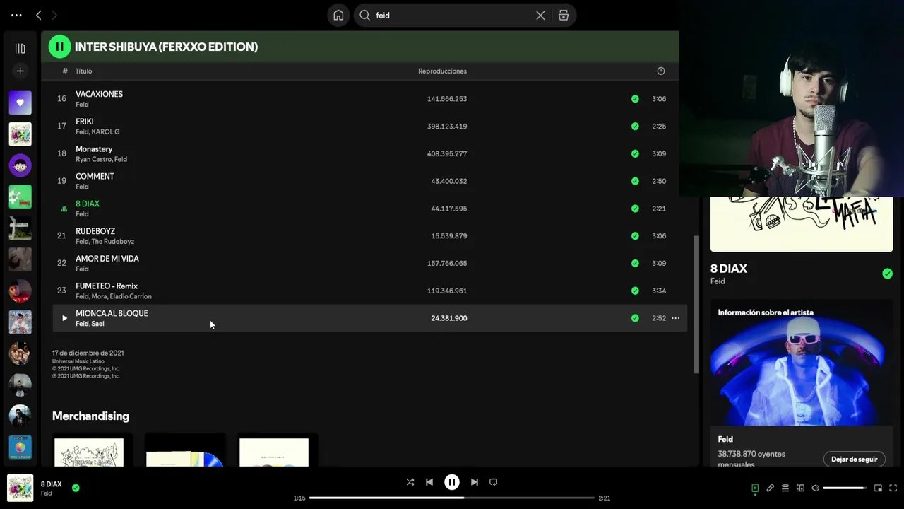This screenshot has width=904, height=509.
Task: Sort tracks by Reproducciones column
Action: (442, 71)
